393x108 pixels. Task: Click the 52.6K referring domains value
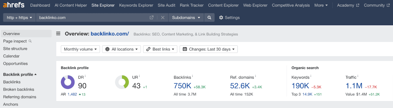click(x=240, y=86)
